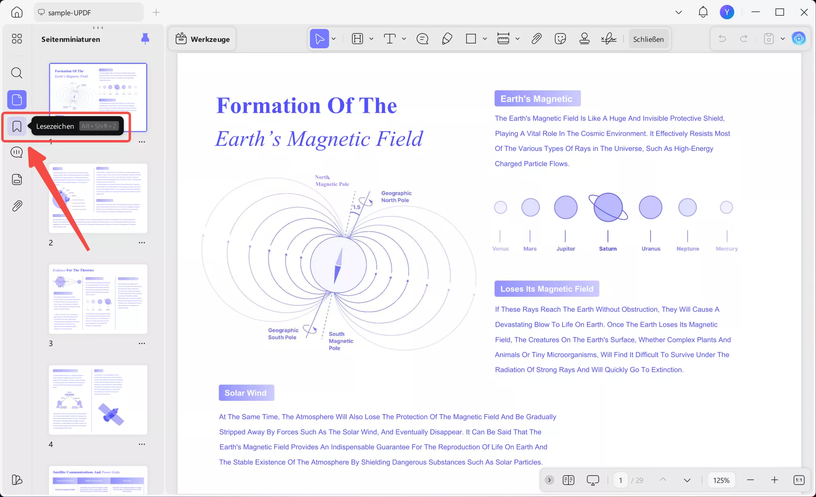Toggle actual size 1:1 view
Viewport: 816px width, 497px height.
[x=799, y=480]
